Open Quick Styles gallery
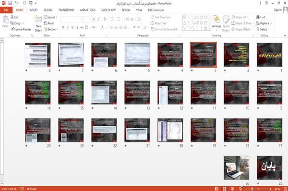 click(x=226, y=23)
